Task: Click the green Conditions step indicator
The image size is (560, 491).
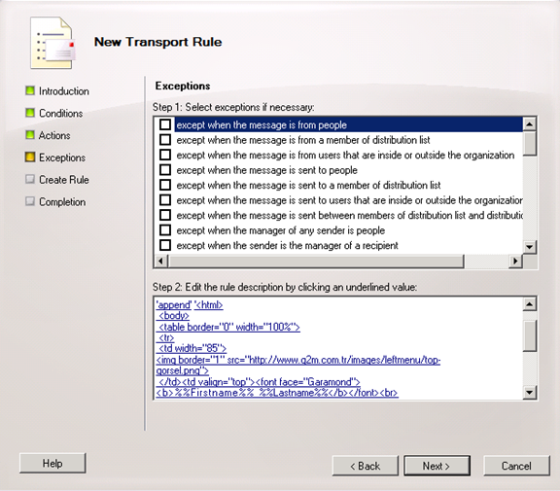Action: (30, 113)
